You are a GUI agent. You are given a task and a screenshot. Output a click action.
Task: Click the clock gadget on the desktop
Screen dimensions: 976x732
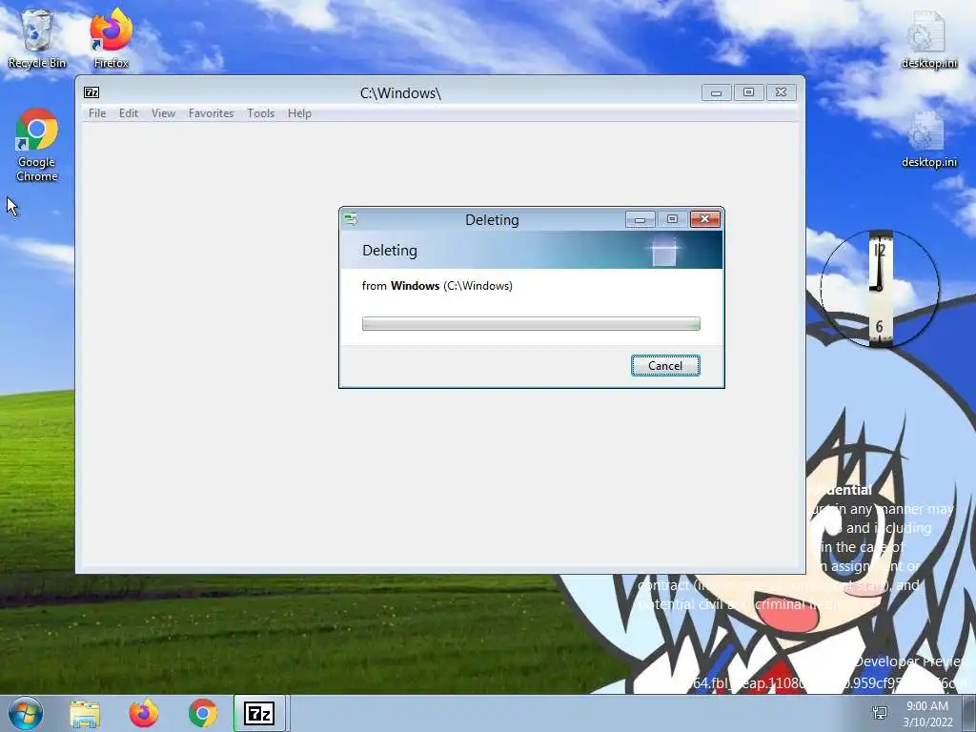[880, 288]
